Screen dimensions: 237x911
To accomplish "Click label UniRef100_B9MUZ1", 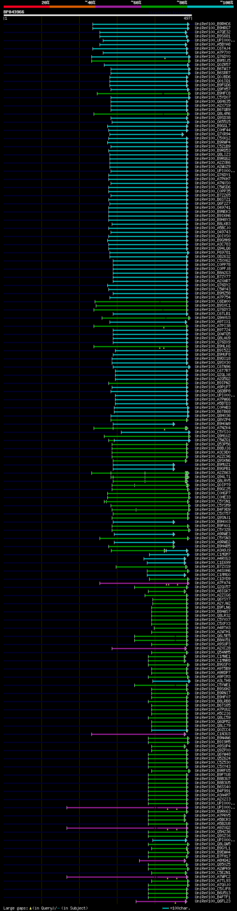I will point(213,465).
